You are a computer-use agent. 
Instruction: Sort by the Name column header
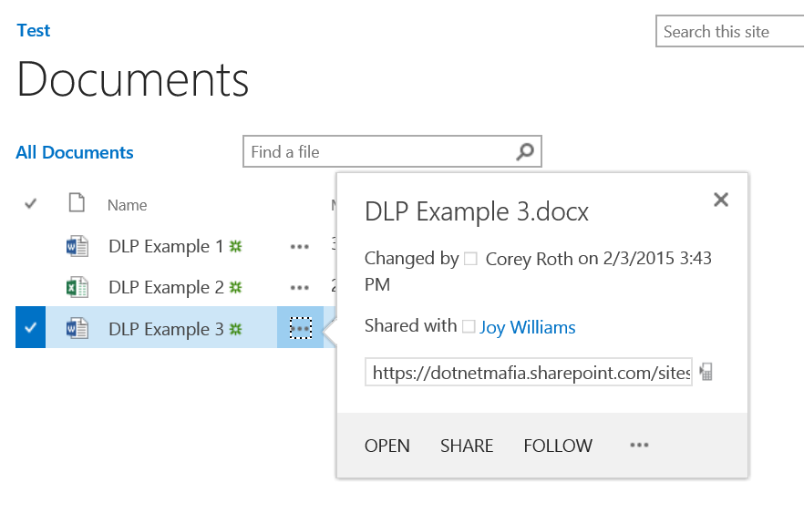128,205
